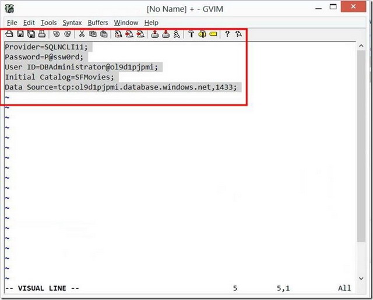Click the Help question mark icon

coord(227,34)
